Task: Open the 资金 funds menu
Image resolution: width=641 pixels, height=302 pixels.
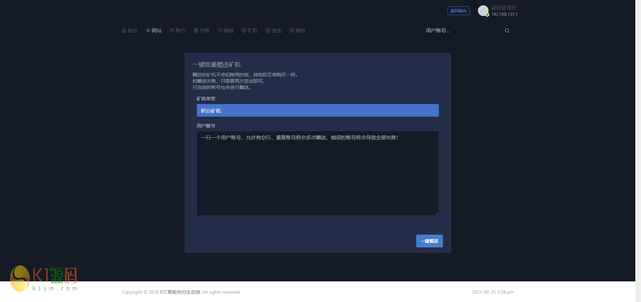Action: tap(274, 31)
